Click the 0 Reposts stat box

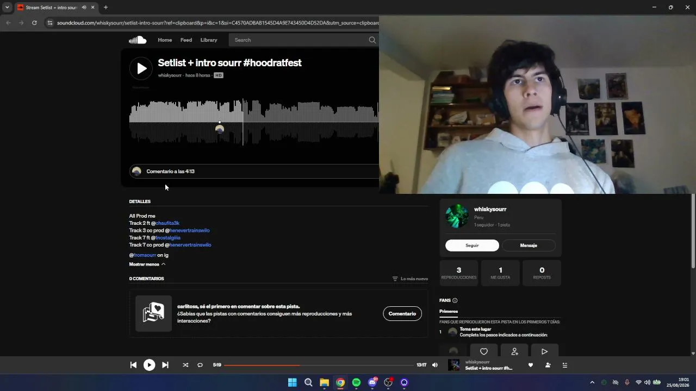(542, 273)
